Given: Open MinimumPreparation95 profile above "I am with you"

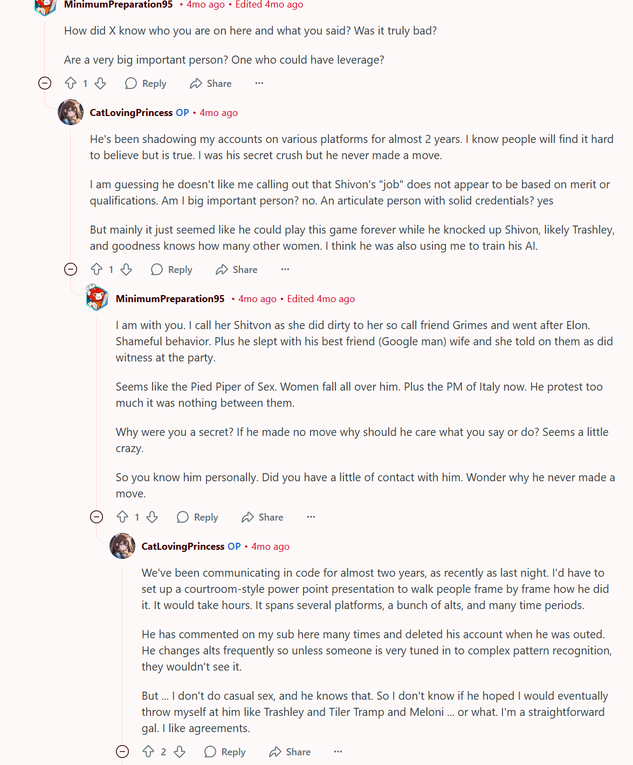Looking at the screenshot, I should (170, 299).
